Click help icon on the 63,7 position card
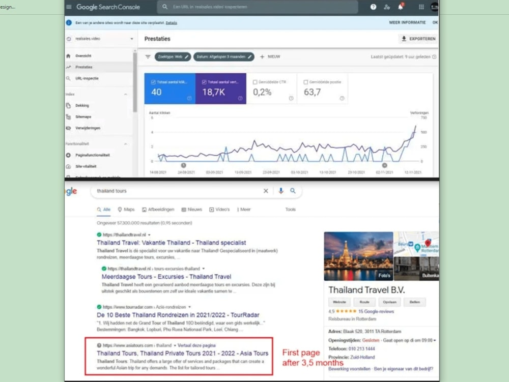Image resolution: width=509 pixels, height=382 pixels. (342, 98)
